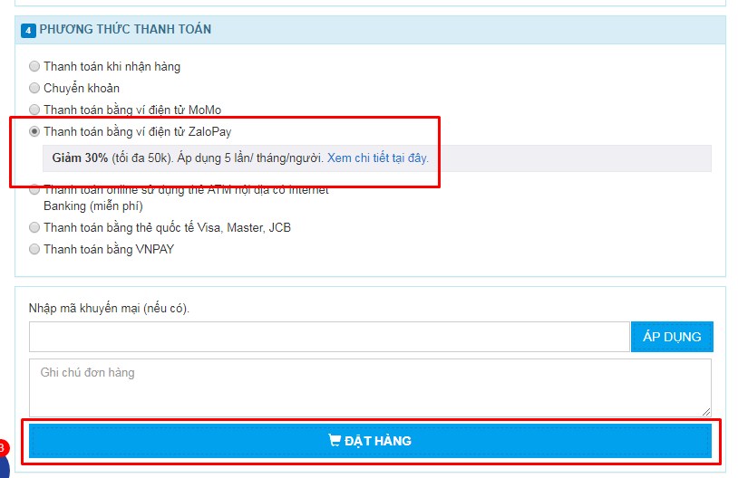The width and height of the screenshot is (738, 478).
Task: Click the blue step 4 number badge
Action: point(28,30)
